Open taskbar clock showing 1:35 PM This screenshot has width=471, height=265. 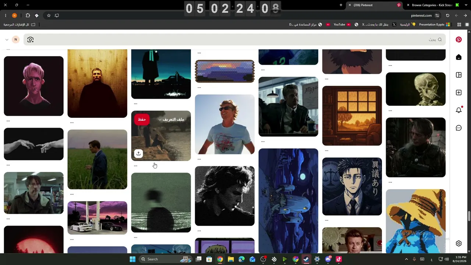coord(460,259)
